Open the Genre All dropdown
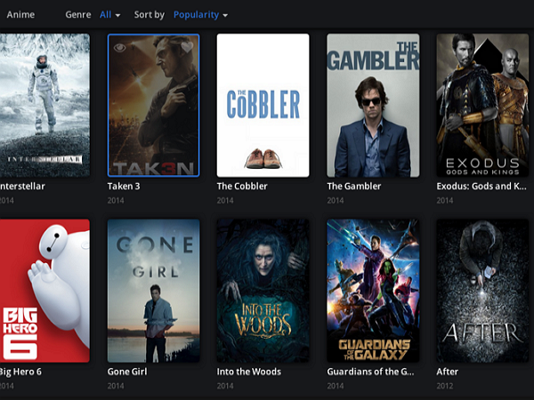Image resolution: width=534 pixels, height=400 pixels. point(109,14)
